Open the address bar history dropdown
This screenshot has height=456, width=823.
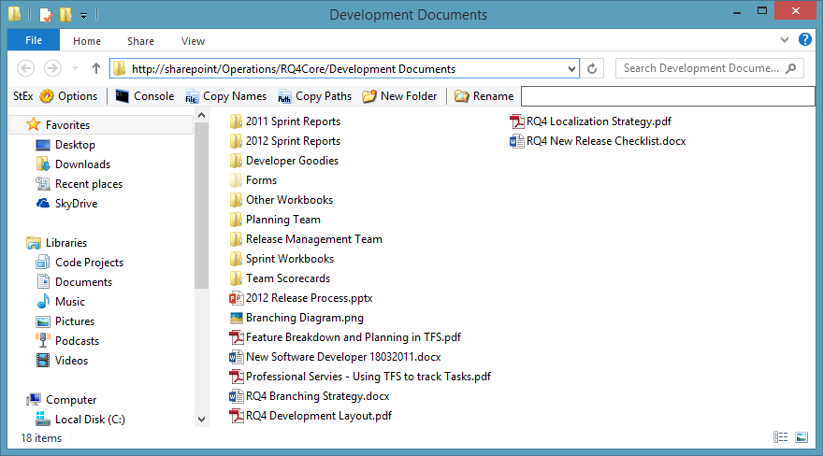[571, 68]
